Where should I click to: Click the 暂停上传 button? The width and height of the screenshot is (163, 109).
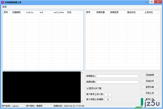(150, 99)
